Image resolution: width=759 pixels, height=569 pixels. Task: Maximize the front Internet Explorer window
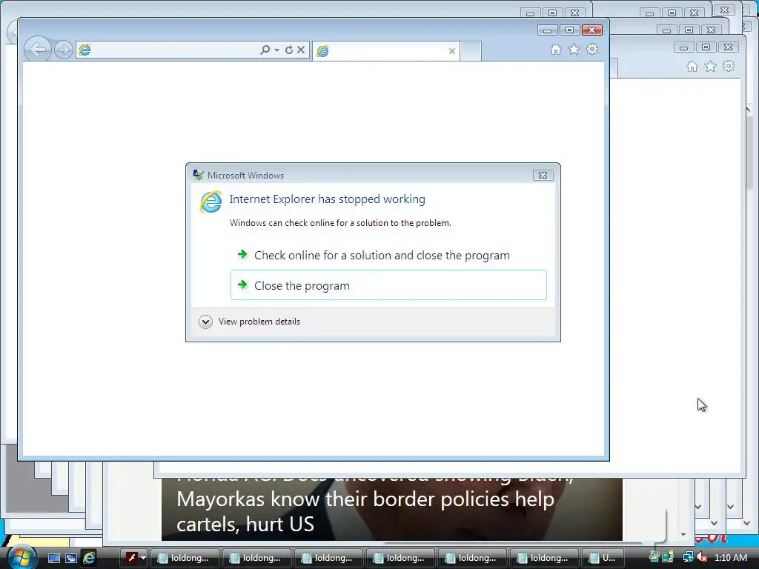point(569,30)
